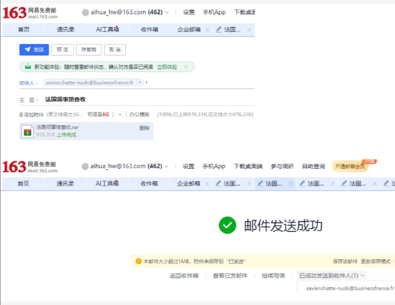Click the green checkmark success icon
395x305 pixels.
coord(228,225)
